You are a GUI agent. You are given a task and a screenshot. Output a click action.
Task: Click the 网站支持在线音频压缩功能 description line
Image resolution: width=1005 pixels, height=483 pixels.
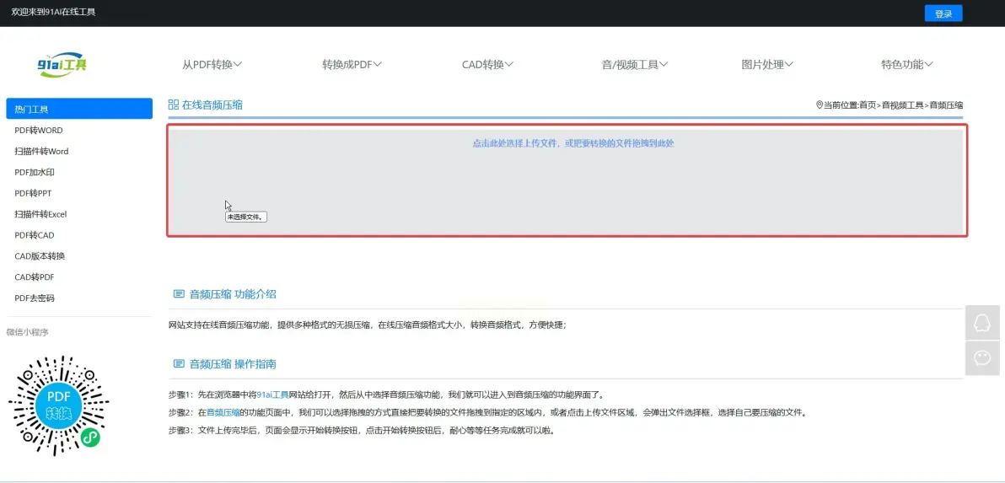pos(368,325)
